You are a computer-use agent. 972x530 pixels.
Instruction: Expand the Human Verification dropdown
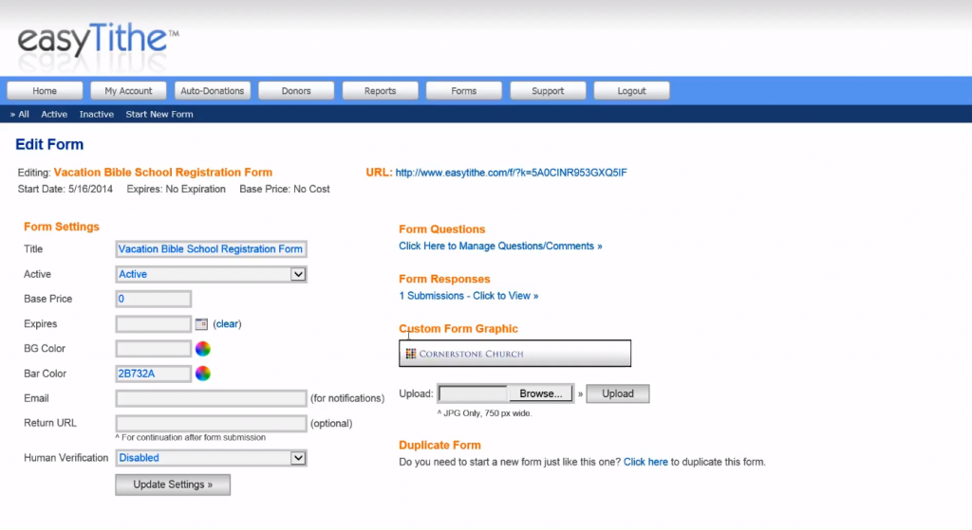tap(211, 458)
